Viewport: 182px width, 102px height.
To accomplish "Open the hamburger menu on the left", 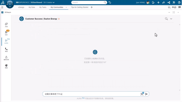I will (2, 7).
